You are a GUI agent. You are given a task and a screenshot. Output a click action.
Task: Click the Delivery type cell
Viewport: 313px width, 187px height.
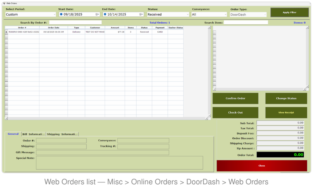tap(76, 32)
